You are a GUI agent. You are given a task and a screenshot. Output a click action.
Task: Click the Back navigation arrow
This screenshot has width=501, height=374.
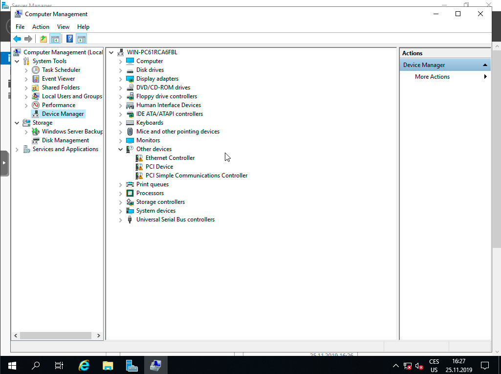click(17, 39)
